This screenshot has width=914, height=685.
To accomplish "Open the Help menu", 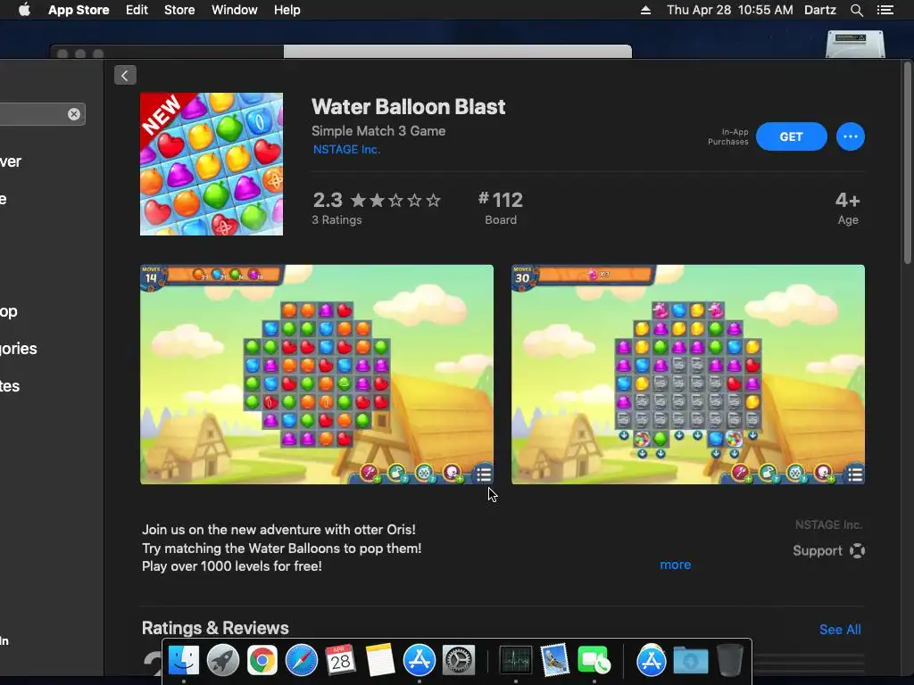I will tap(287, 10).
